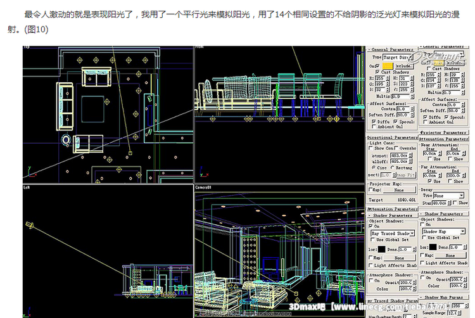Click the round floor lamp object in Top viewport
Image resolution: width=475 pixels, height=318 pixels.
[x=66, y=139]
